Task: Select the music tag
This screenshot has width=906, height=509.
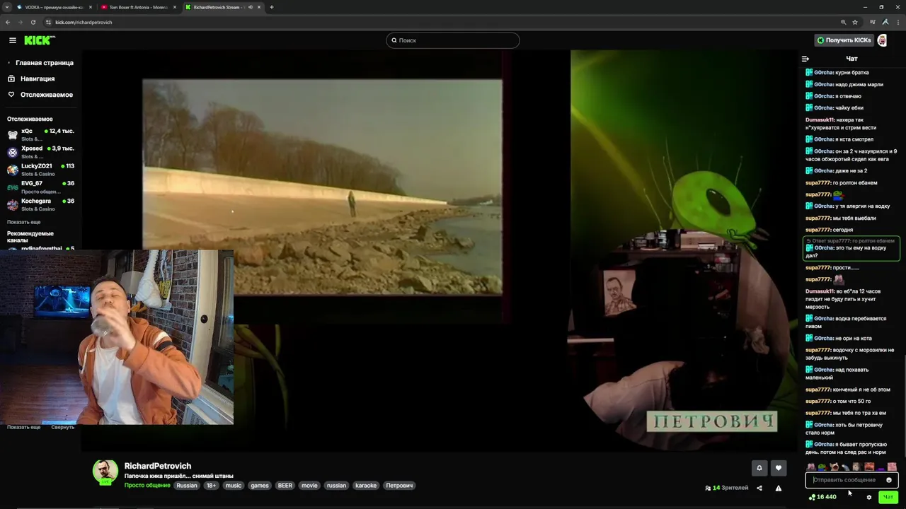Action: [234, 486]
